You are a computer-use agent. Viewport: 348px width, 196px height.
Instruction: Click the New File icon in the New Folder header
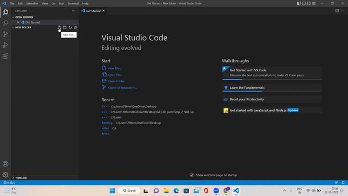[59, 27]
